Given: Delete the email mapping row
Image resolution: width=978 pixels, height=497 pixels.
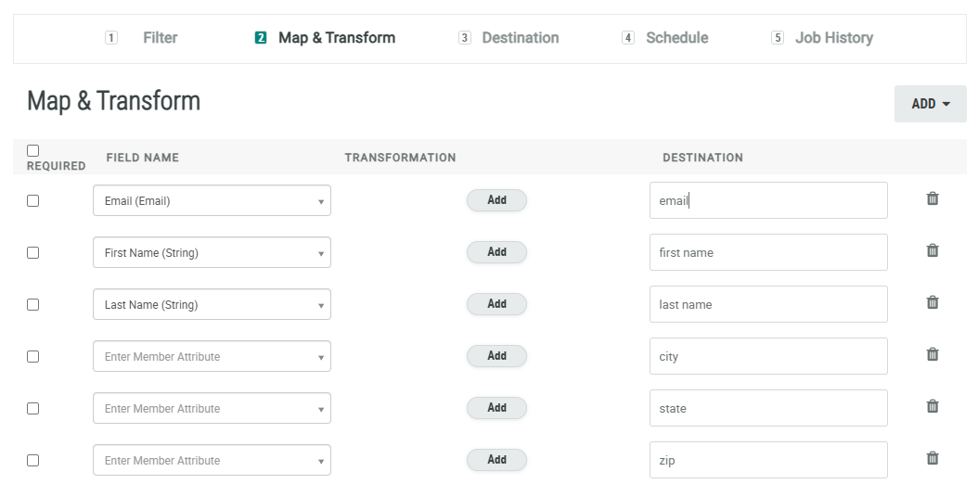Looking at the screenshot, I should [x=933, y=198].
